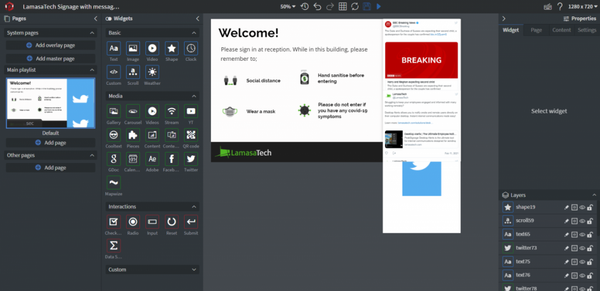Switch to the Content properties tab
Screen dimensions: 600x291
[x=561, y=30]
